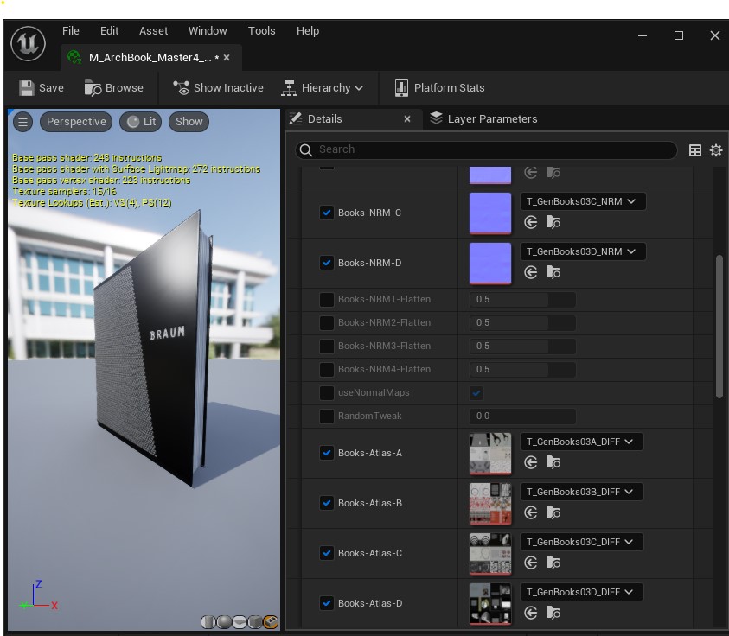729x636 pixels.
Task: Open Details panel settings gear
Action: click(716, 150)
